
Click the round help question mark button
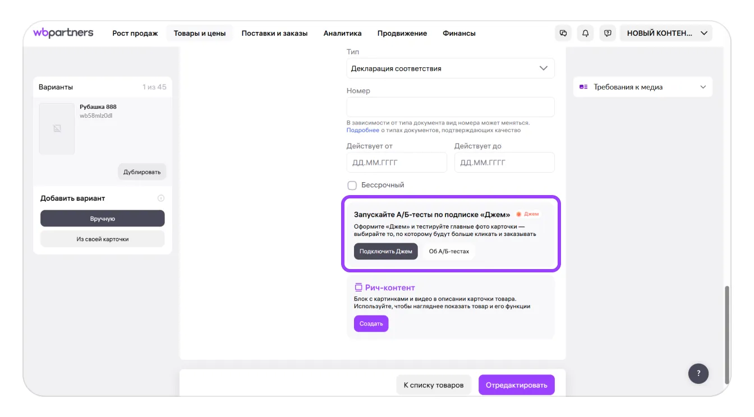(698, 373)
